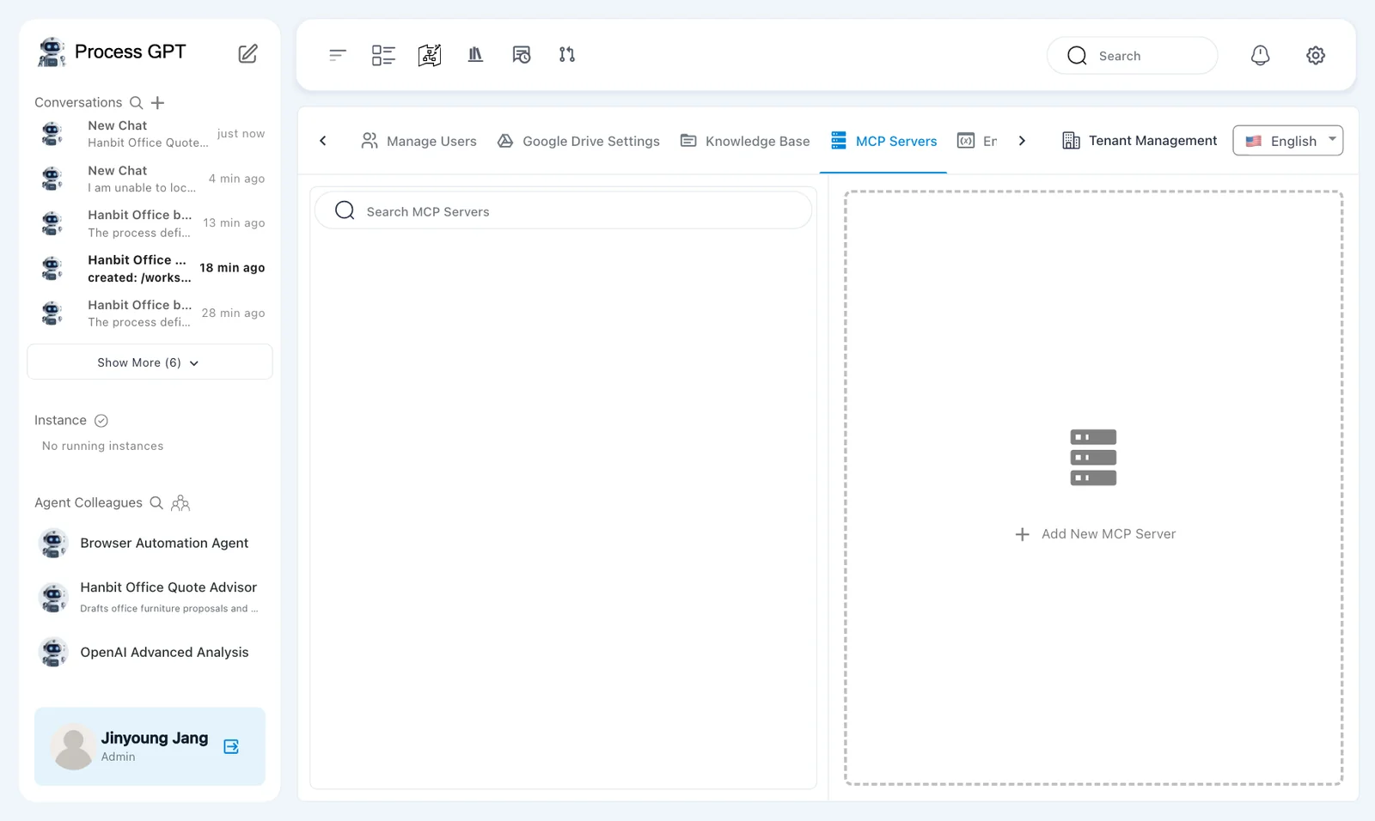Open the notifications bell
1375x821 pixels.
pos(1260,56)
